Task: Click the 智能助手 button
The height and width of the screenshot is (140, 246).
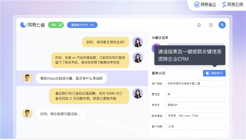Action: click(214, 73)
